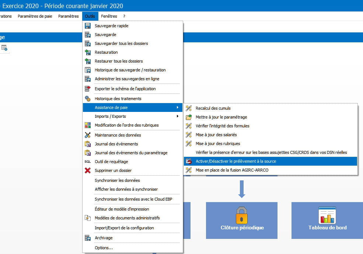The image size is (363, 254).
Task: Select Vérifier l'intégrité des formules entry
Action: pyautogui.click(x=270, y=126)
